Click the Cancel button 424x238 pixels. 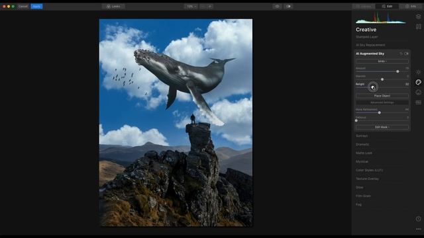(x=23, y=6)
